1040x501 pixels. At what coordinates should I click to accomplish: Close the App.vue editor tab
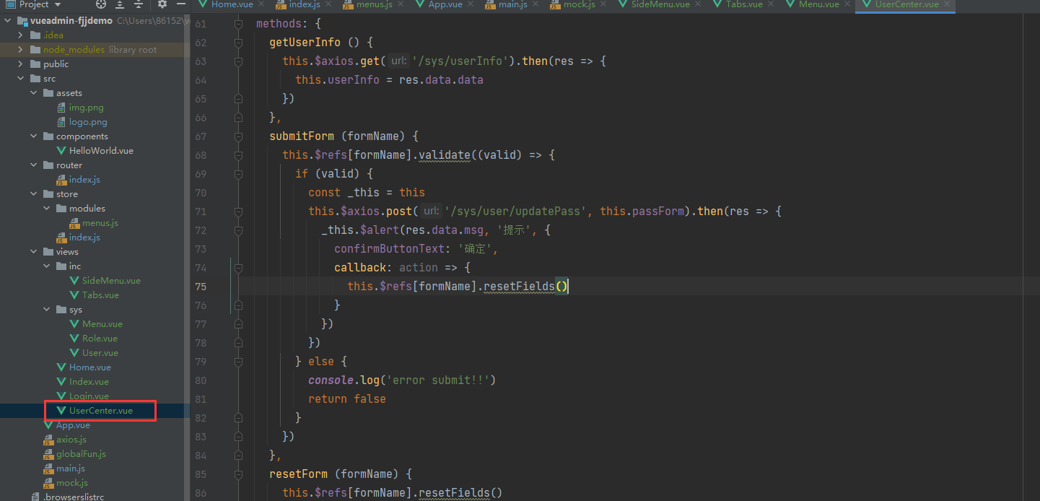tap(472, 4)
